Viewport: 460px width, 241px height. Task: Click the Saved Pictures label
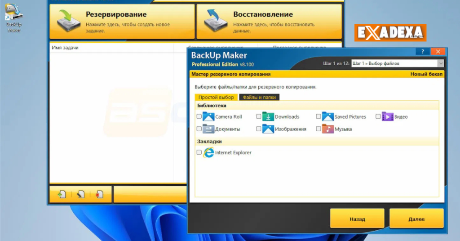(350, 117)
